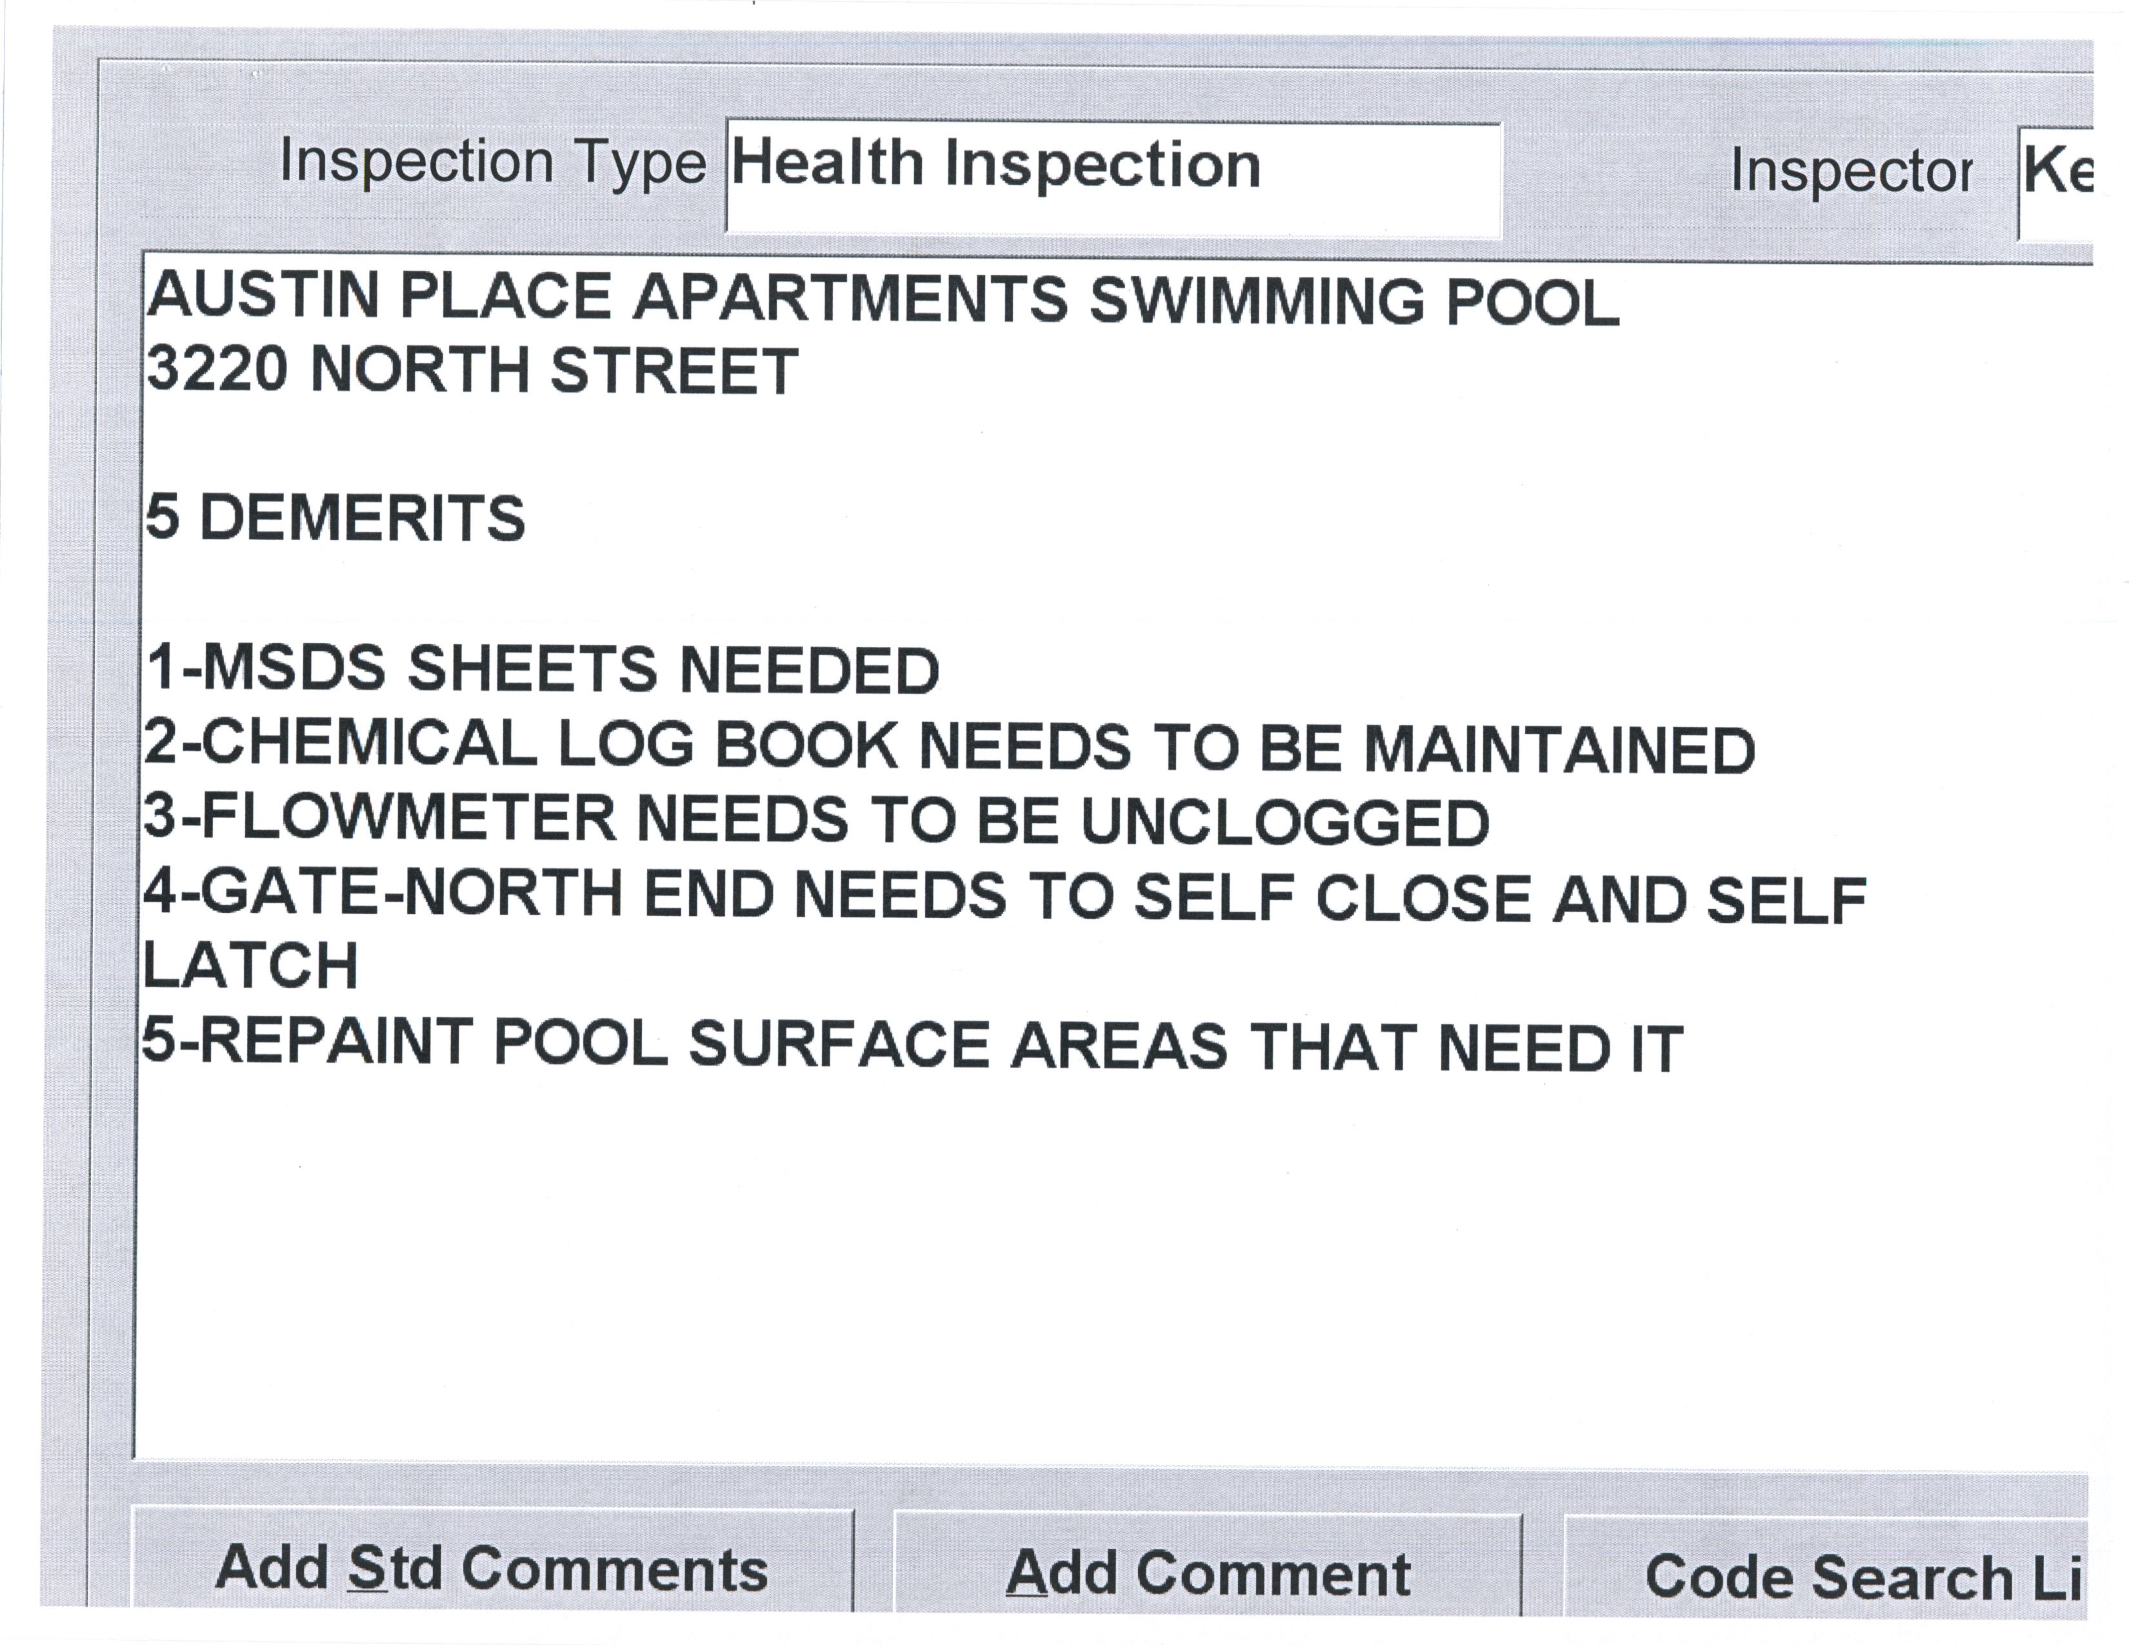Click the 3220 North Street address line
This screenshot has width=2129, height=1645.
(473, 372)
